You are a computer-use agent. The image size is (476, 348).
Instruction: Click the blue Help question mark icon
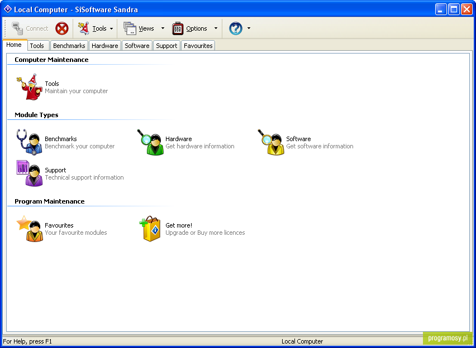tap(236, 28)
